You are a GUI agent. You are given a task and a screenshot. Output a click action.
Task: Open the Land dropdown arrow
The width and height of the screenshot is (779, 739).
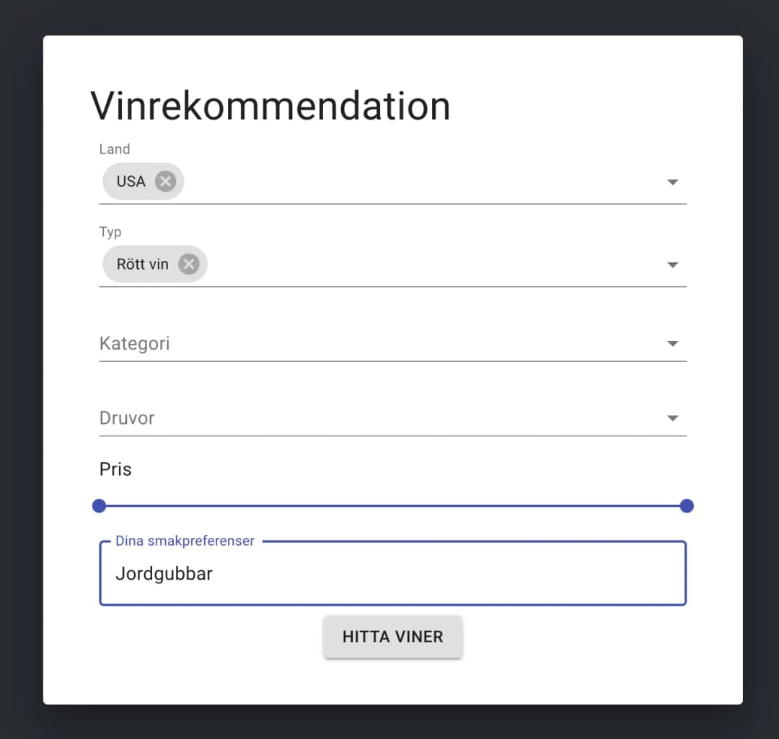point(672,182)
